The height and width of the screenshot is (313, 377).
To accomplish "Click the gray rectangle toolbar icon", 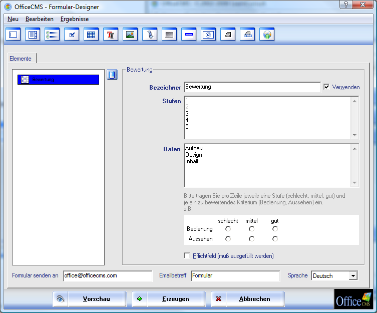I will [x=169, y=35].
